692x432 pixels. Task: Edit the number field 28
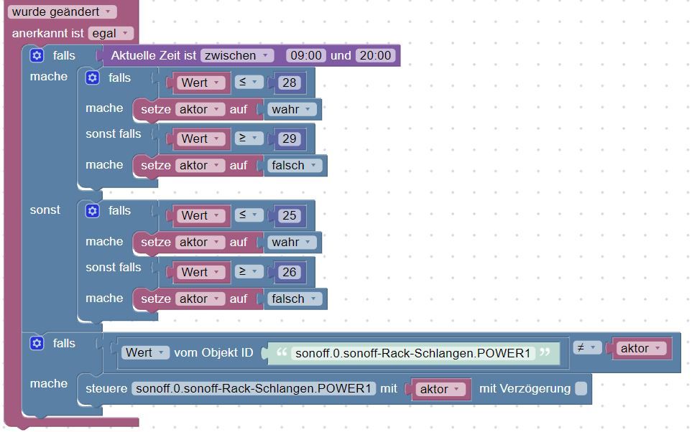click(290, 83)
